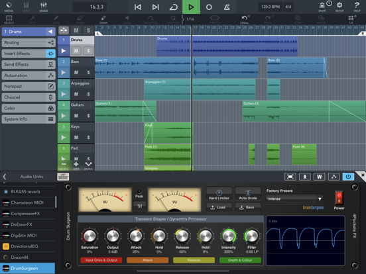Select CompressorFX audio unit
Image resolution: width=366 pixels, height=274 pixels.
[28, 213]
